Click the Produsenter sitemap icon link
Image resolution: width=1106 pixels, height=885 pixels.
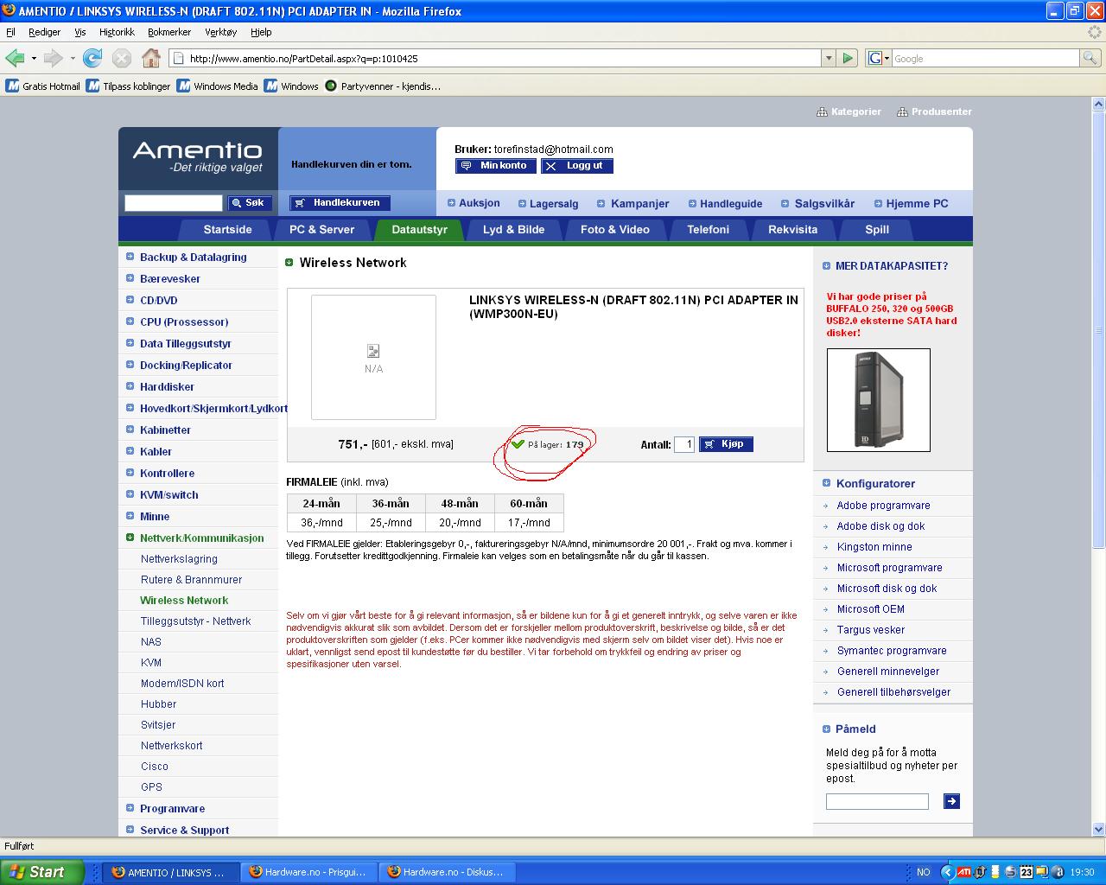pos(934,111)
